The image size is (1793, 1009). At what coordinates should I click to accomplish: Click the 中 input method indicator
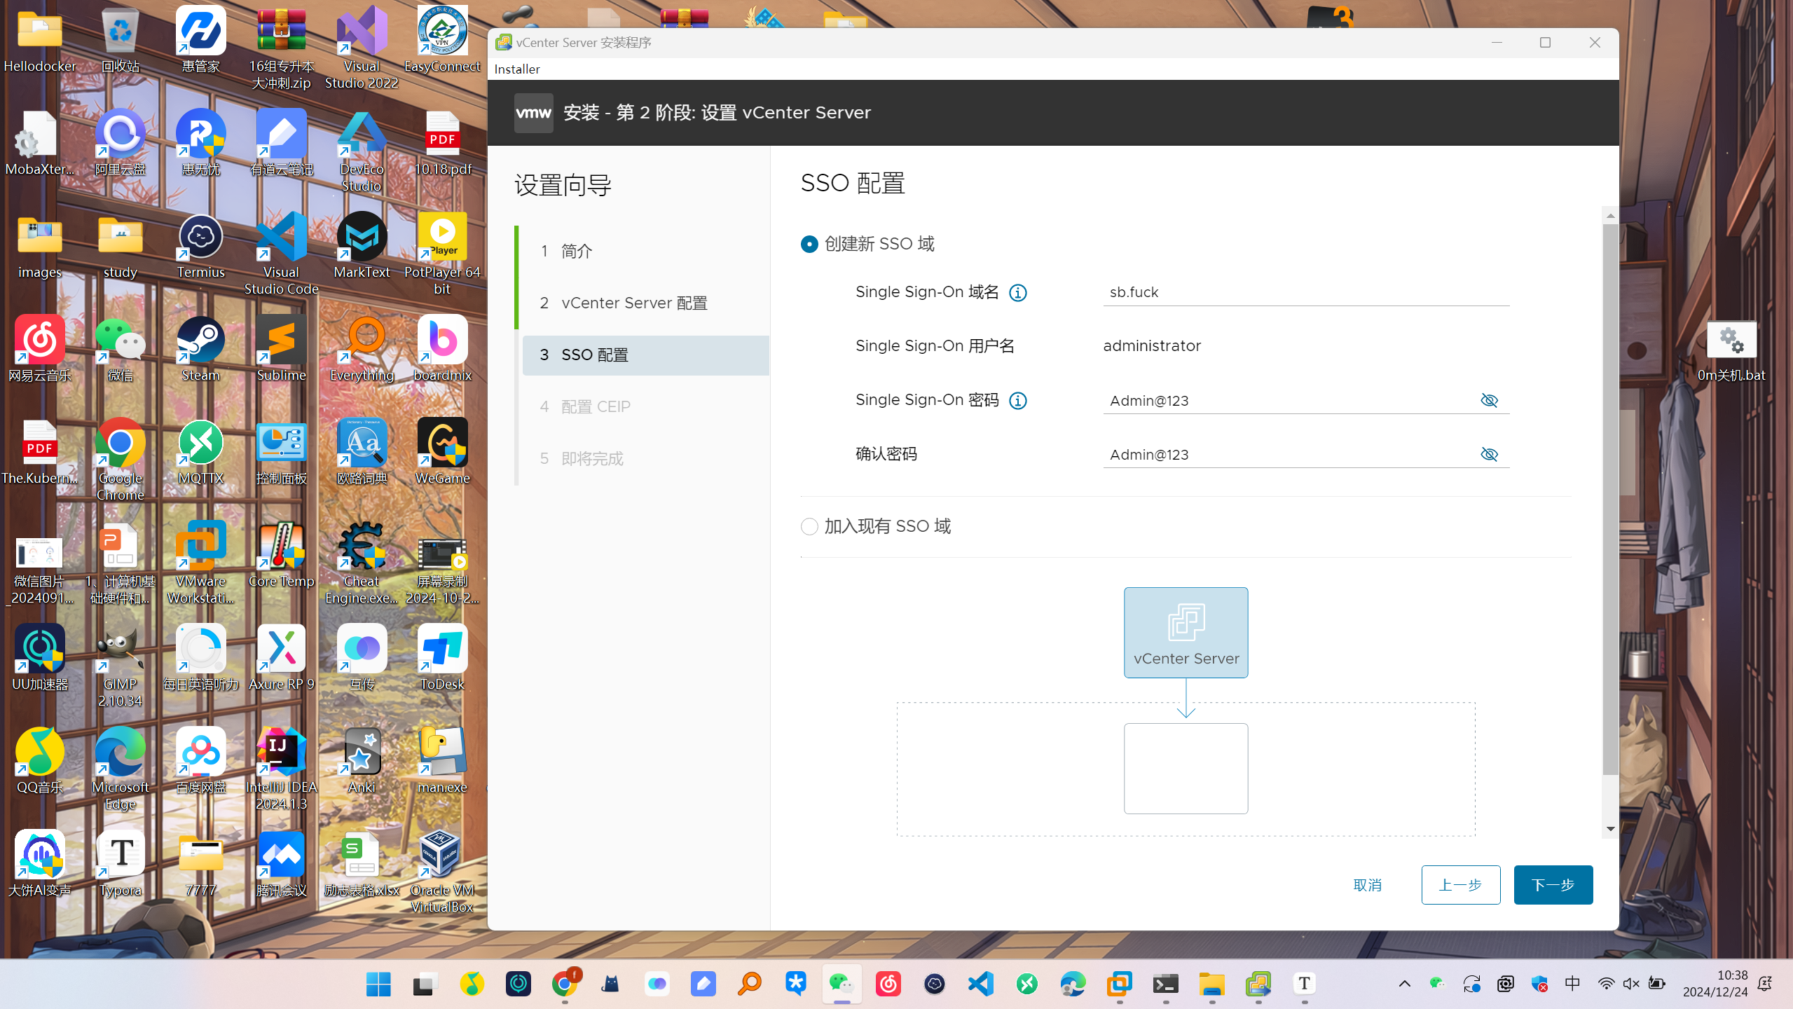[1572, 984]
